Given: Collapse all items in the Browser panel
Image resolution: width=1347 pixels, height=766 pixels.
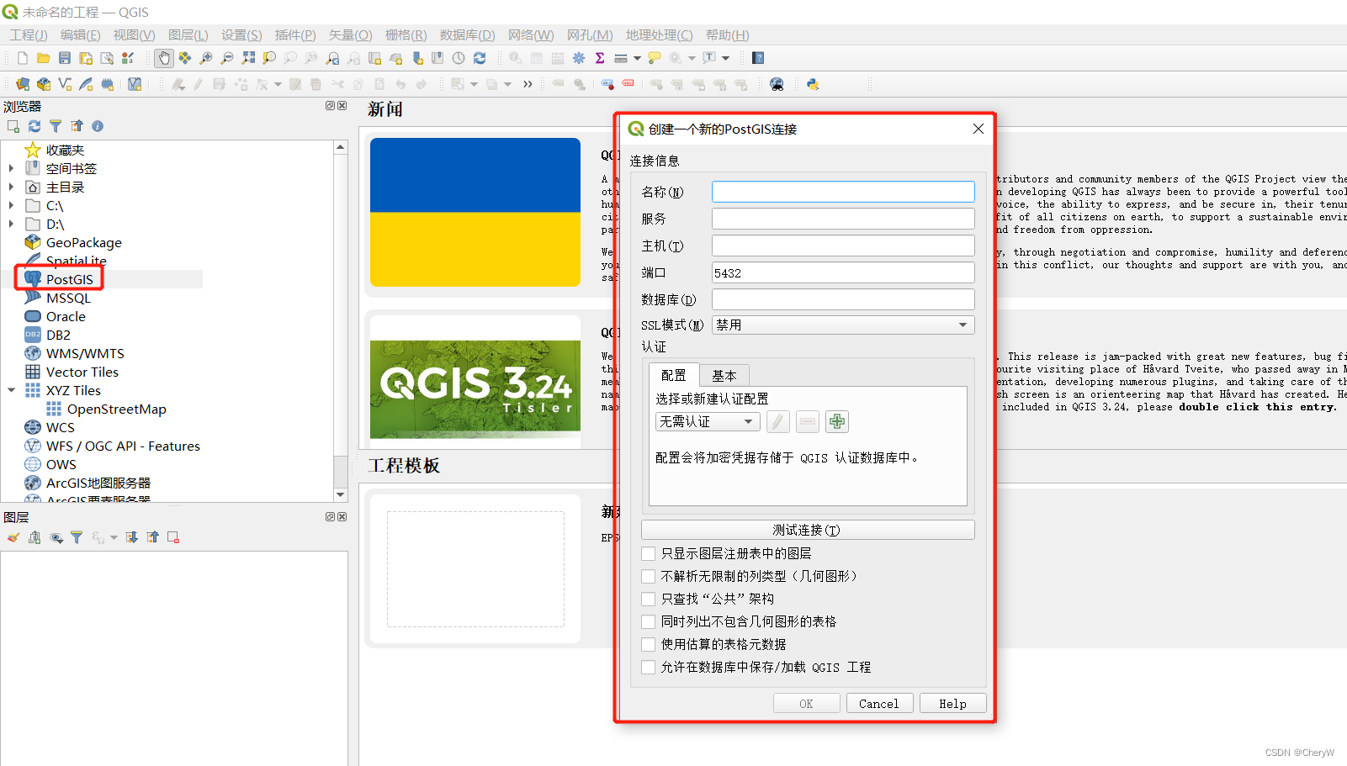Looking at the screenshot, I should coord(77,126).
